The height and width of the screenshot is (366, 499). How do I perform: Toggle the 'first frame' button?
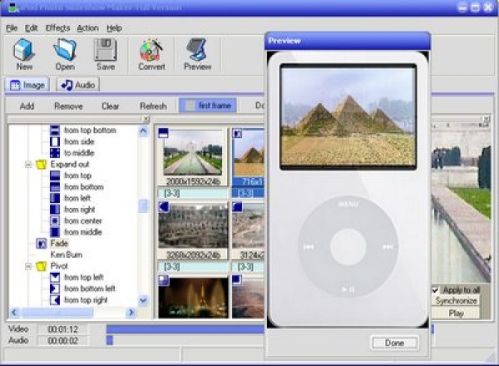(x=208, y=106)
